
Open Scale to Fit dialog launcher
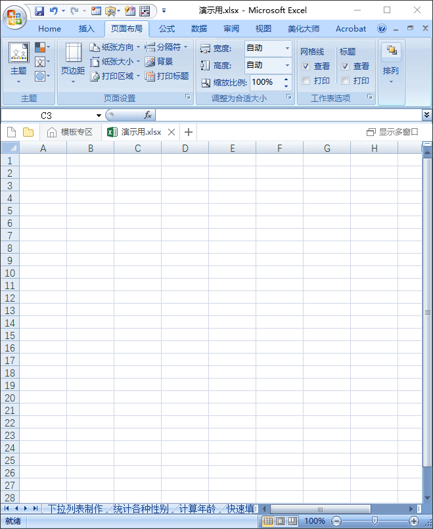click(288, 97)
